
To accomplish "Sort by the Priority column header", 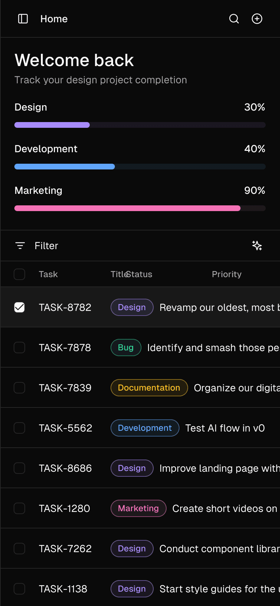I will point(227,274).
